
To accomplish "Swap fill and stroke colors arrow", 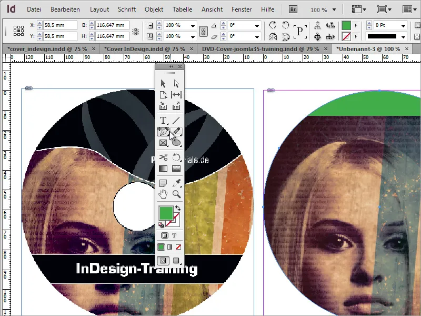I will tap(178, 208).
